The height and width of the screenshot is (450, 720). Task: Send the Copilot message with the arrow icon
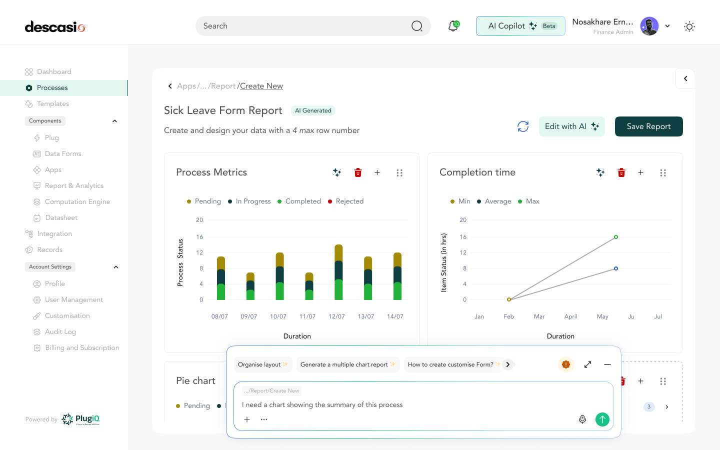pos(602,419)
